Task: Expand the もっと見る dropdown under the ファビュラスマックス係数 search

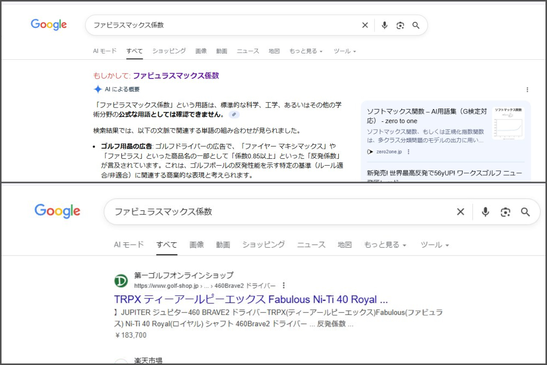Action: 385,245
